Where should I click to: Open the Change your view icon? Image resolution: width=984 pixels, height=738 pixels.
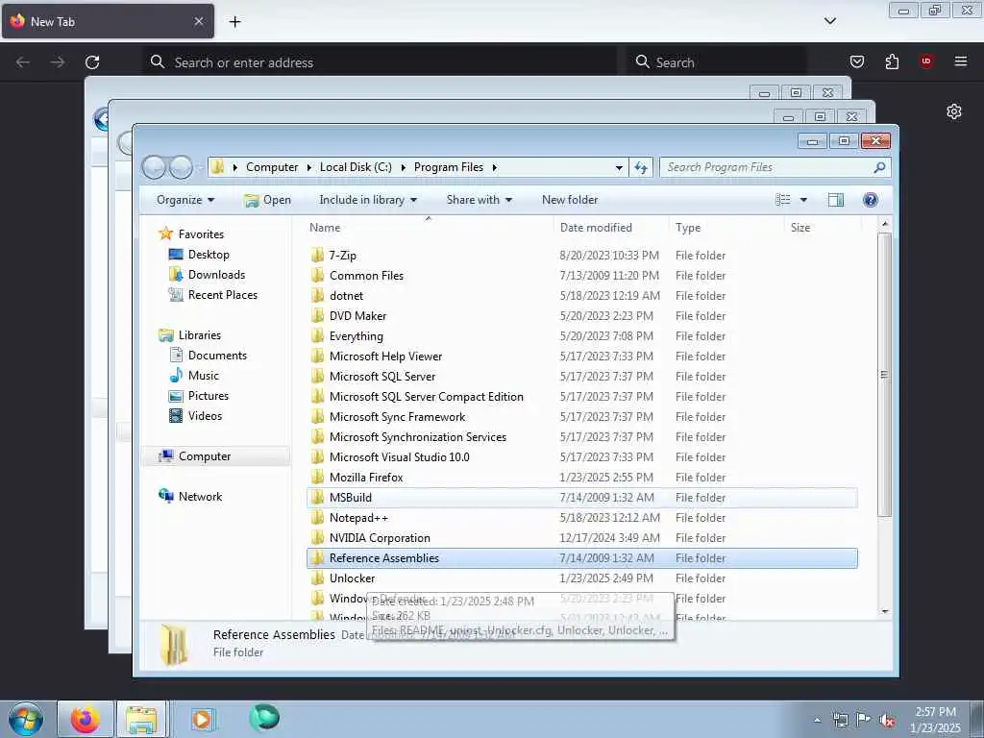[782, 200]
